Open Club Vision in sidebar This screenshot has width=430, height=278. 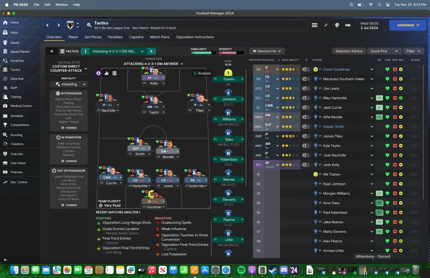pyautogui.click(x=18, y=163)
